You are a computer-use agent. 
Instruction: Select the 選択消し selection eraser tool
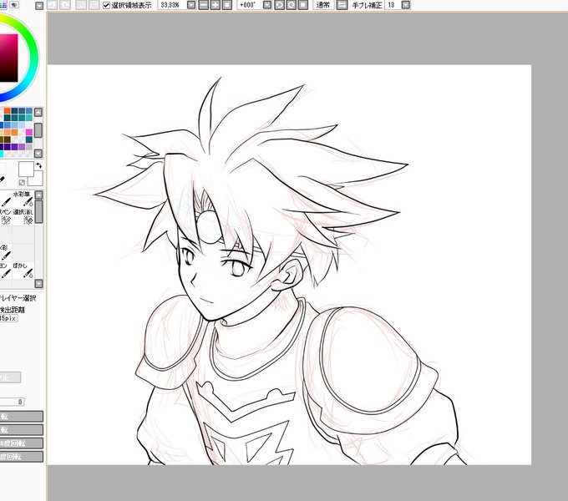pyautogui.click(x=23, y=216)
